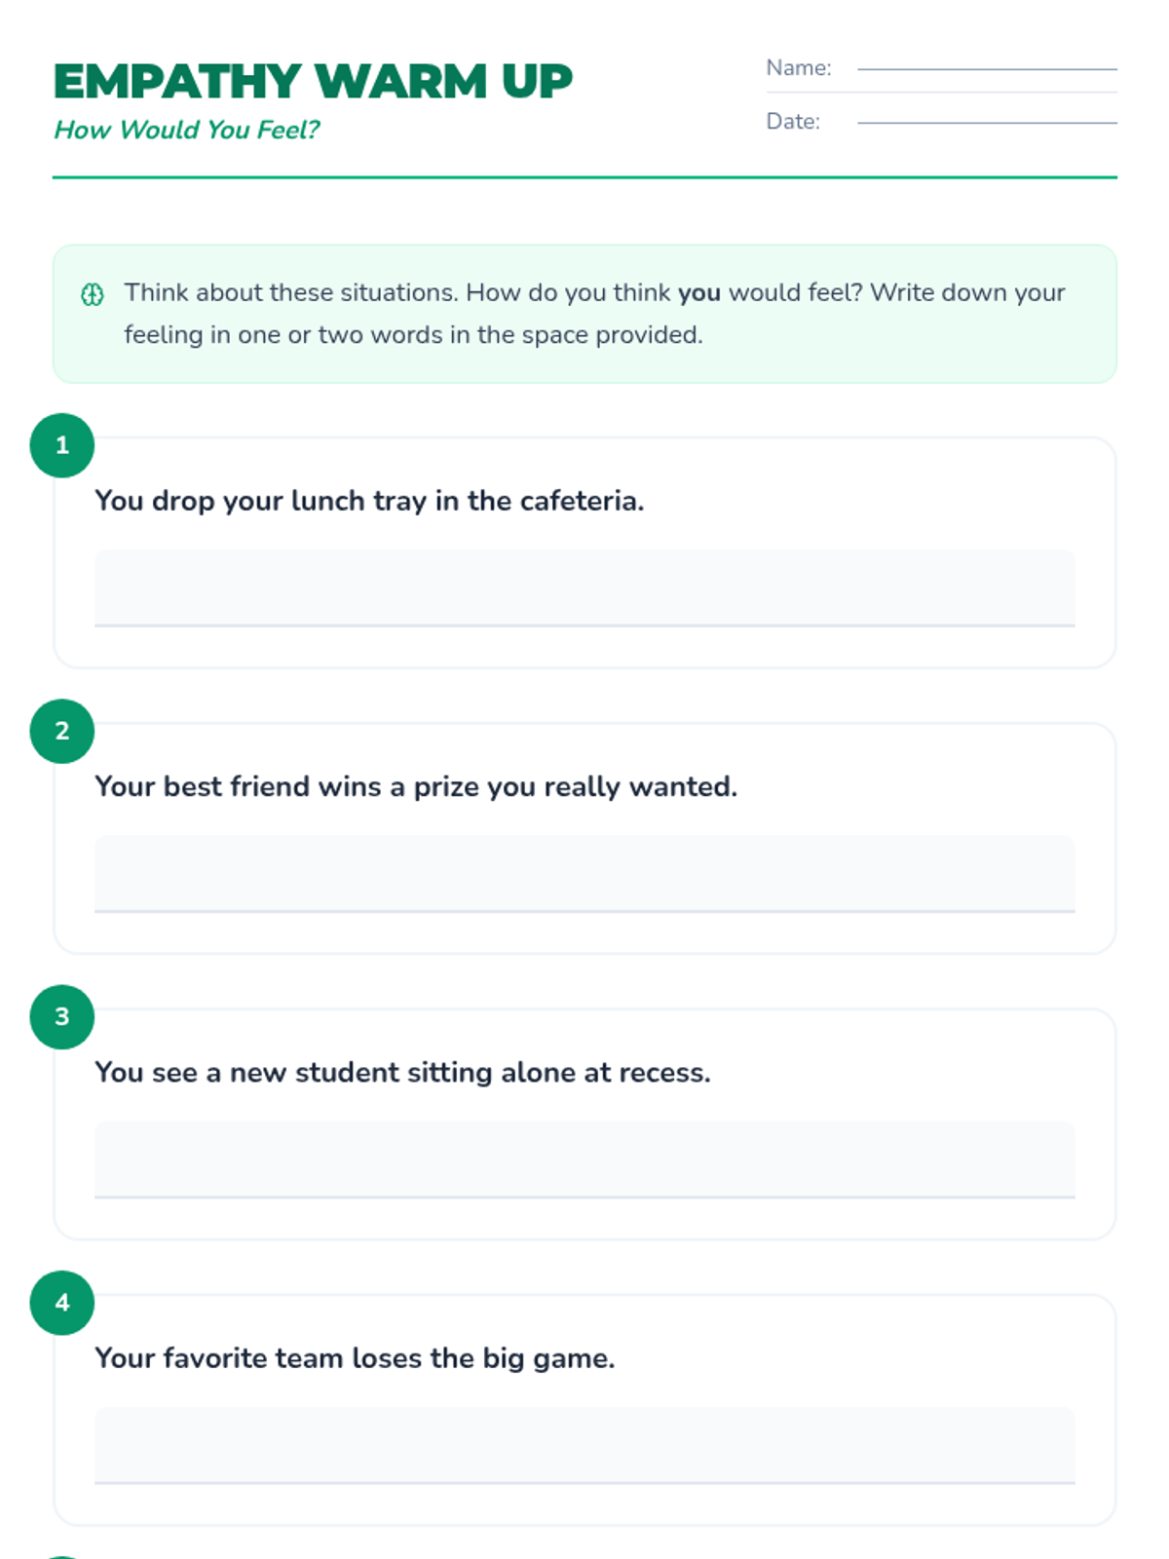Click 'Your favorite team loses the big game' text
The width and height of the screenshot is (1169, 1559).
(355, 1357)
